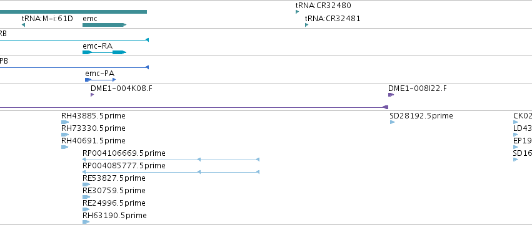Click the RH43885.5prime EST glyph
Image resolution: width=532 pixels, height=225 pixels.
tap(65, 122)
